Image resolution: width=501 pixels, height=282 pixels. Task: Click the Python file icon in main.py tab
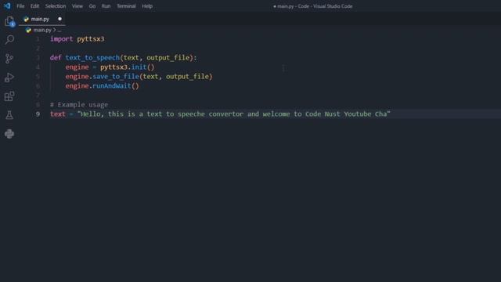(x=26, y=19)
